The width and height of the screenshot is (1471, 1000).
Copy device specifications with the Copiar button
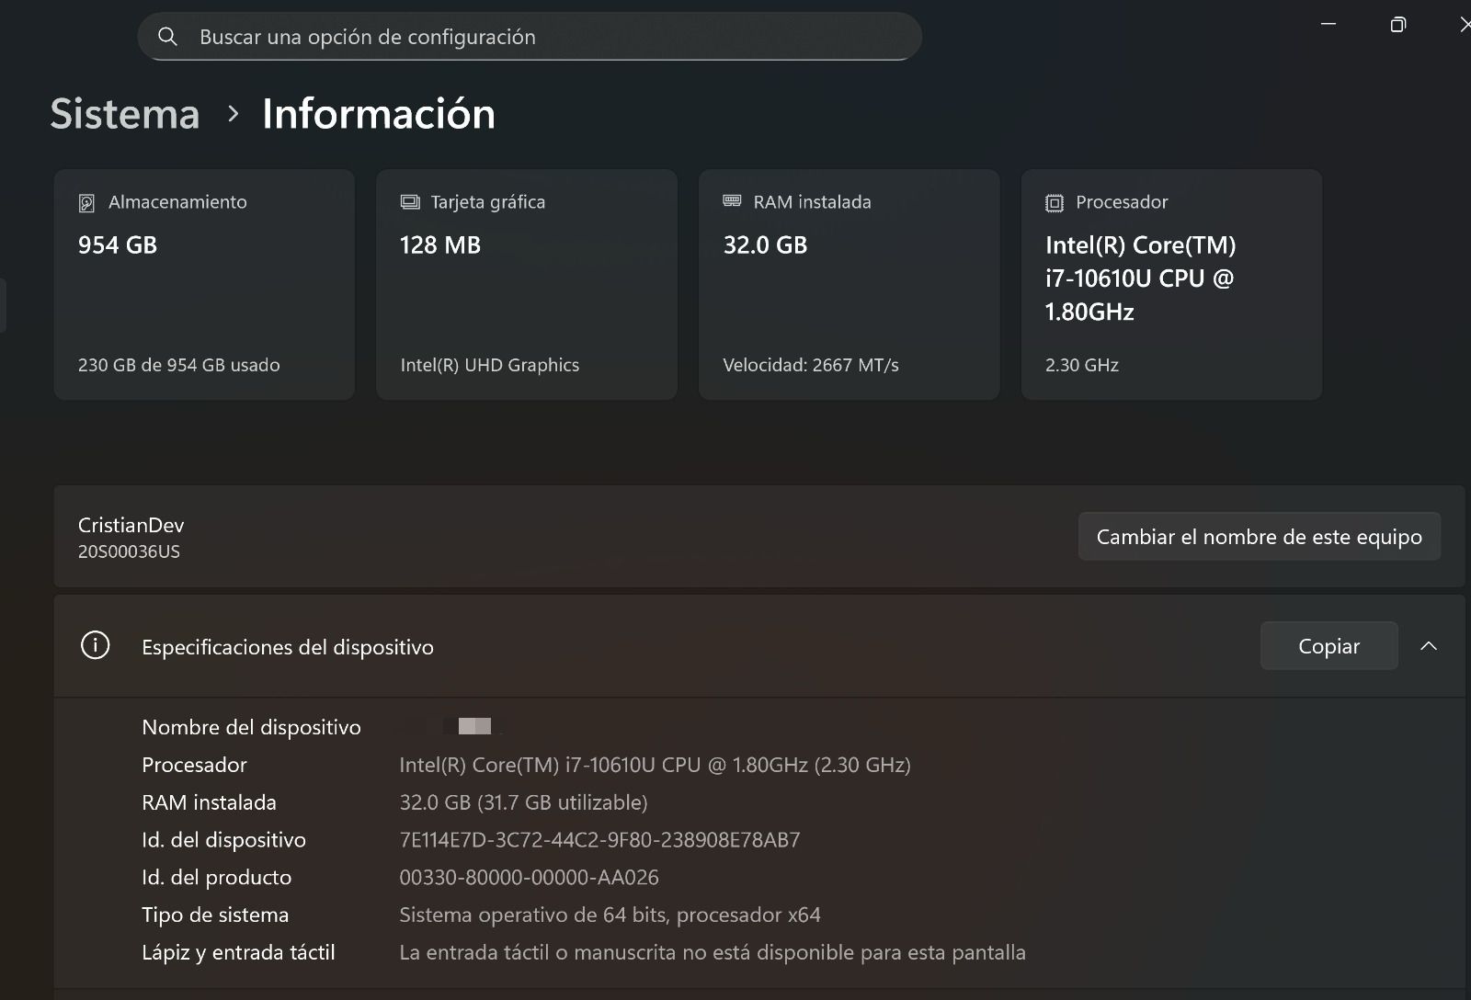tap(1328, 645)
